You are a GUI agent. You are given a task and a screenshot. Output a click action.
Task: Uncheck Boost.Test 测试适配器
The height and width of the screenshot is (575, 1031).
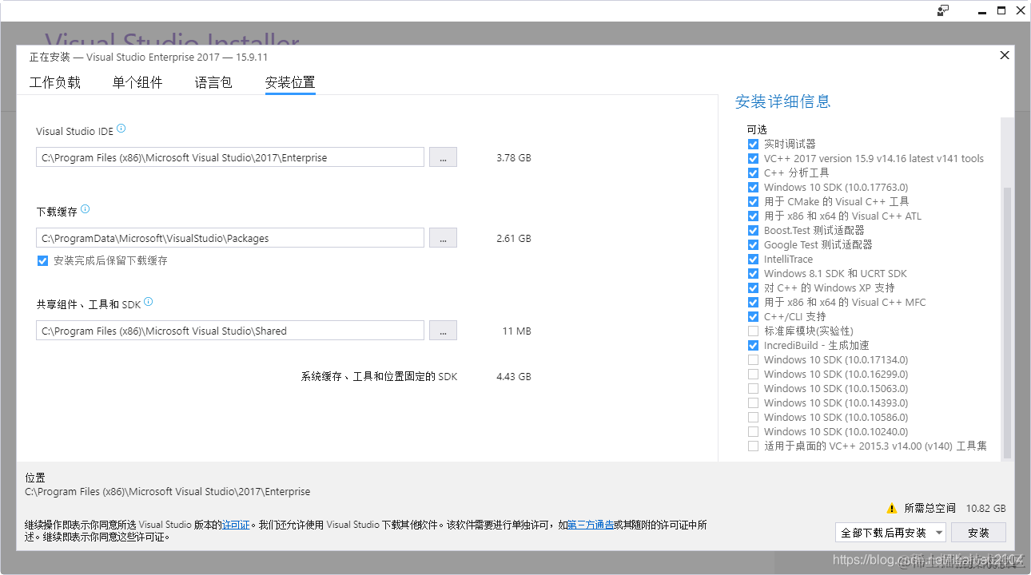(x=753, y=230)
